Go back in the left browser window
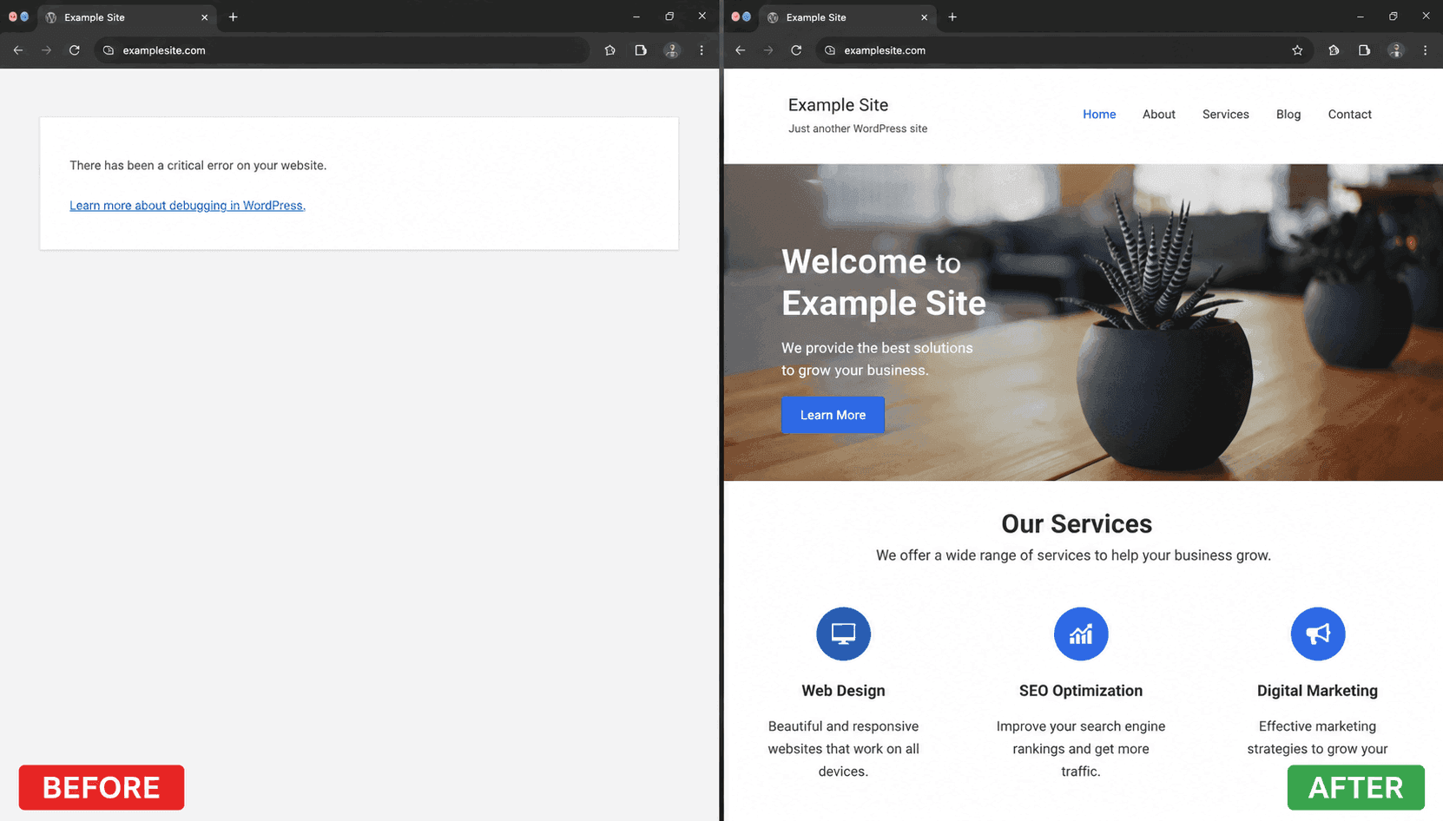 [x=18, y=50]
